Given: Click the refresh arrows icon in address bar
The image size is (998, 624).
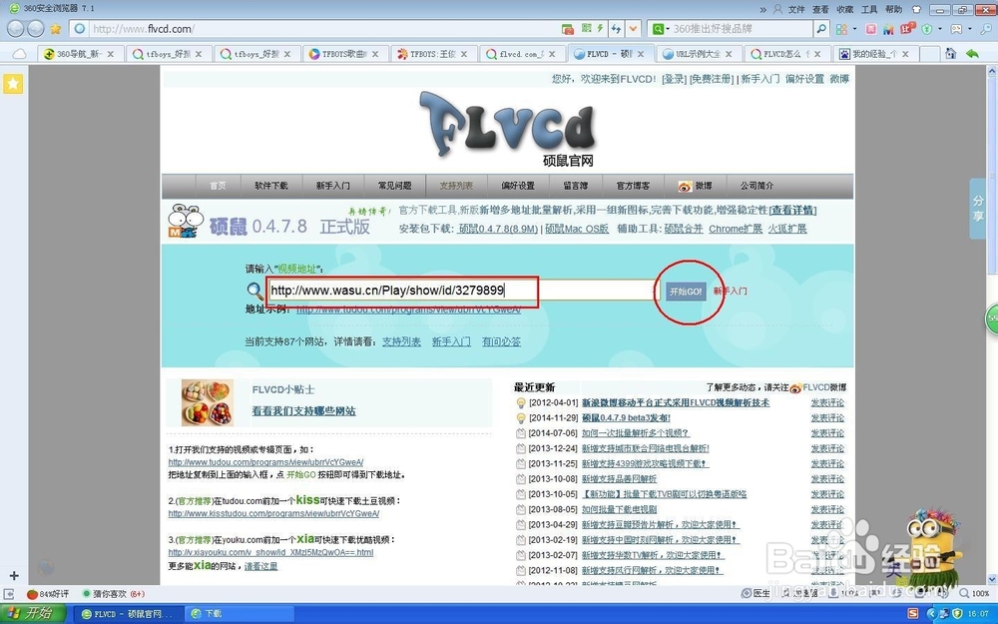Looking at the screenshot, I should click(x=616, y=29).
